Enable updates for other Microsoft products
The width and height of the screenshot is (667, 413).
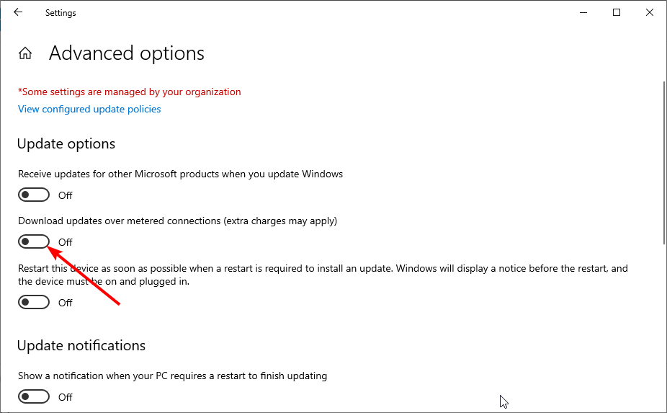(x=34, y=195)
